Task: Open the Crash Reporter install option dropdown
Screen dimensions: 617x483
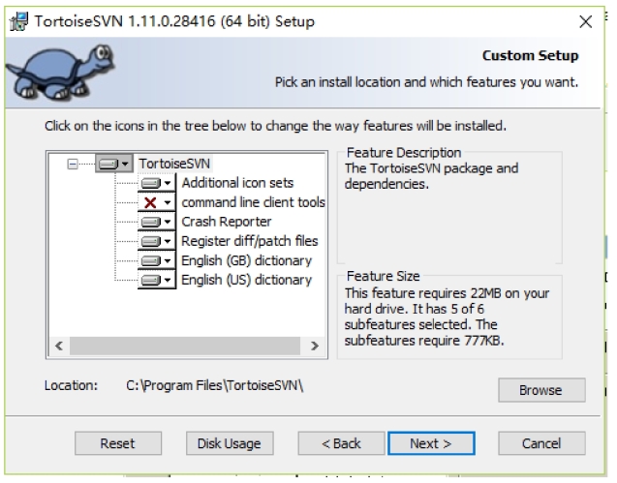Action: tap(156, 222)
